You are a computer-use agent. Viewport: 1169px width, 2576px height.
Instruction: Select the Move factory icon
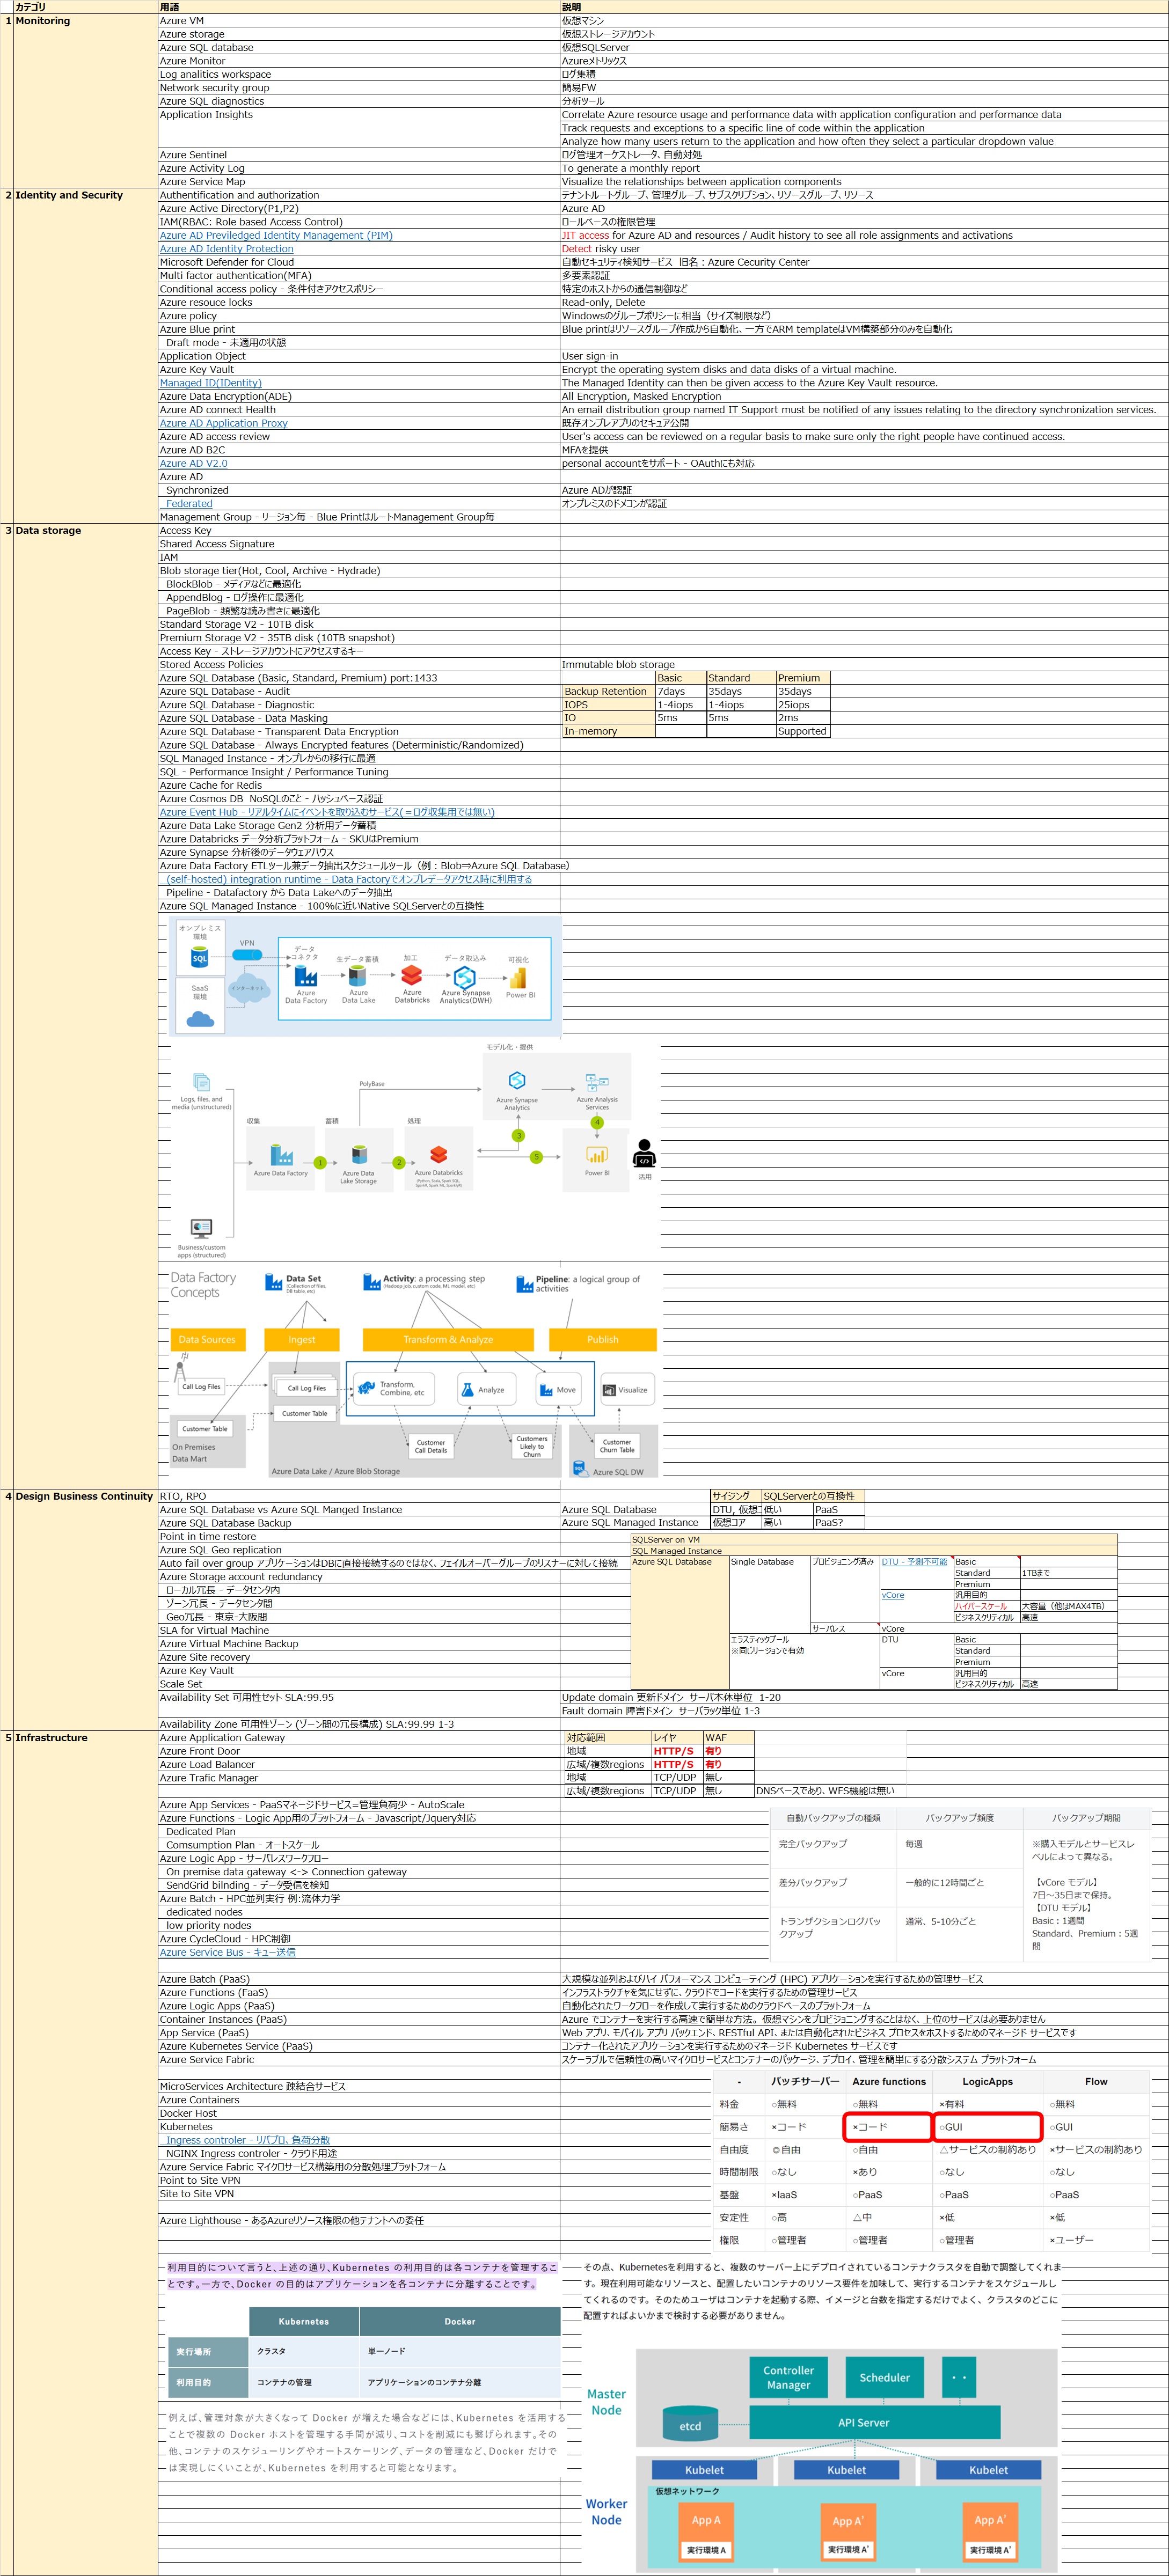[x=546, y=1390]
